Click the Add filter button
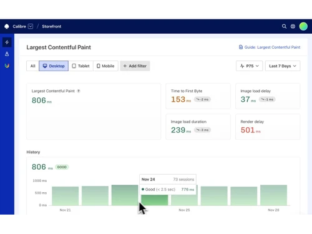This screenshot has height=234, width=312. pyautogui.click(x=135, y=66)
